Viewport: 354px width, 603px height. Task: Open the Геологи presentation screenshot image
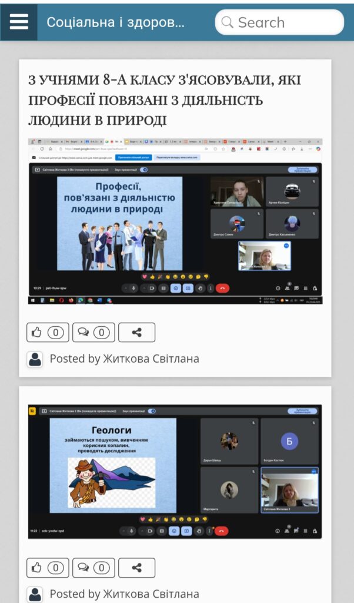coord(175,471)
